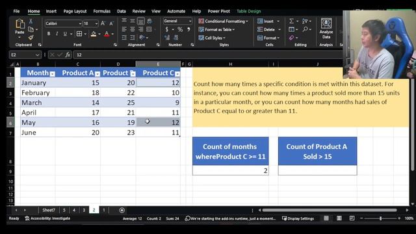The height and width of the screenshot is (234, 416).
Task: Switch to the Data tab
Action: click(122, 11)
